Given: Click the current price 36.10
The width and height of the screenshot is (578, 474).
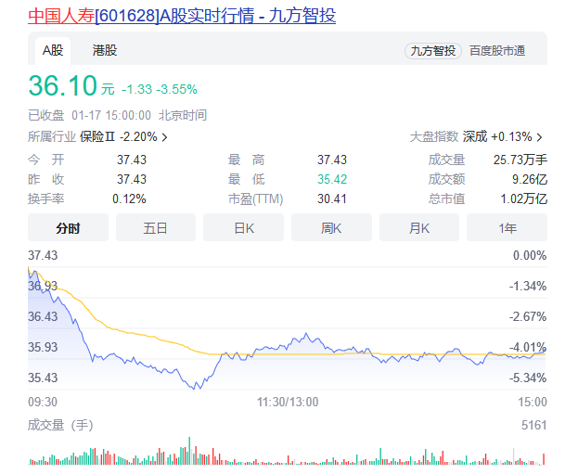Looking at the screenshot, I should [63, 86].
